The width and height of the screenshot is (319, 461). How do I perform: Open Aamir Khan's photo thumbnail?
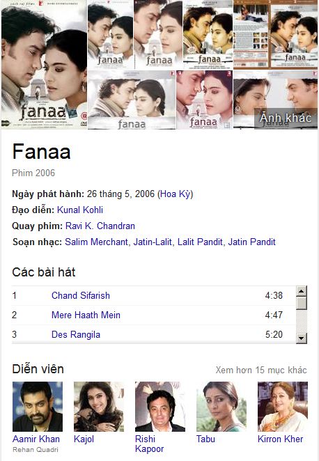pyautogui.click(x=38, y=407)
